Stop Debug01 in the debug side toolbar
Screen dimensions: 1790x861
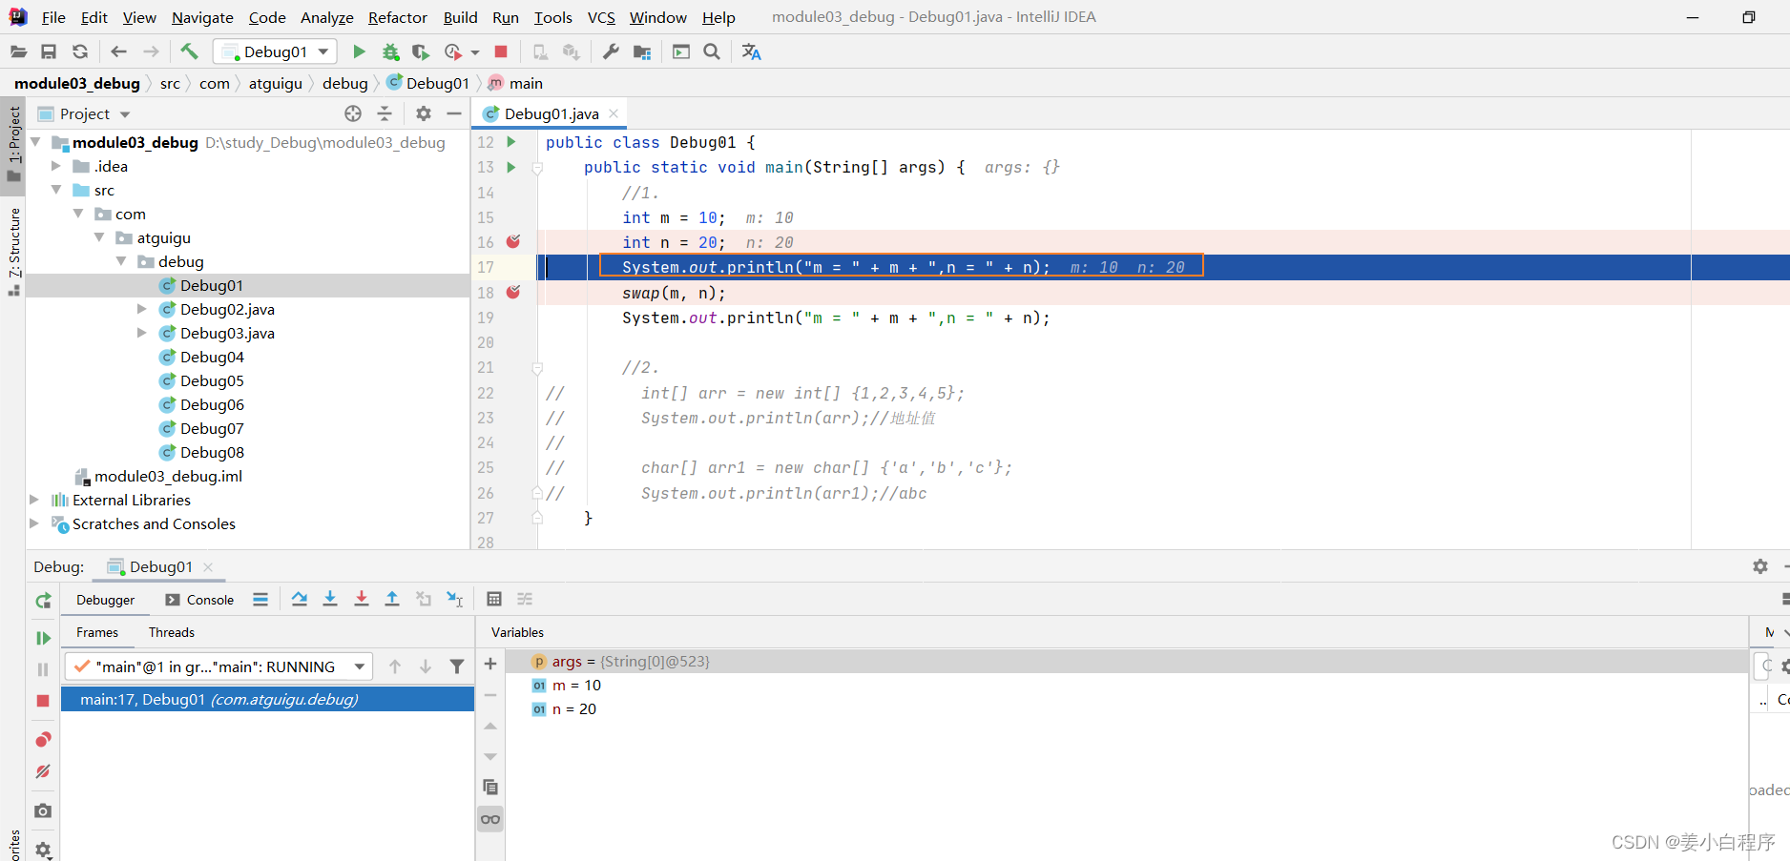(43, 701)
